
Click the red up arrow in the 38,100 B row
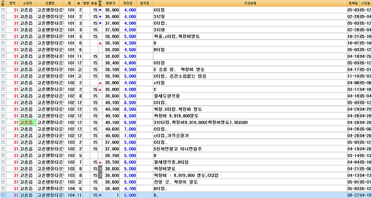point(100,43)
